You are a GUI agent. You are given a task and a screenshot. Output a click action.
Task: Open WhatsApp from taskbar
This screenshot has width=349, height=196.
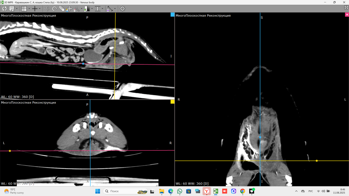(x=179, y=191)
